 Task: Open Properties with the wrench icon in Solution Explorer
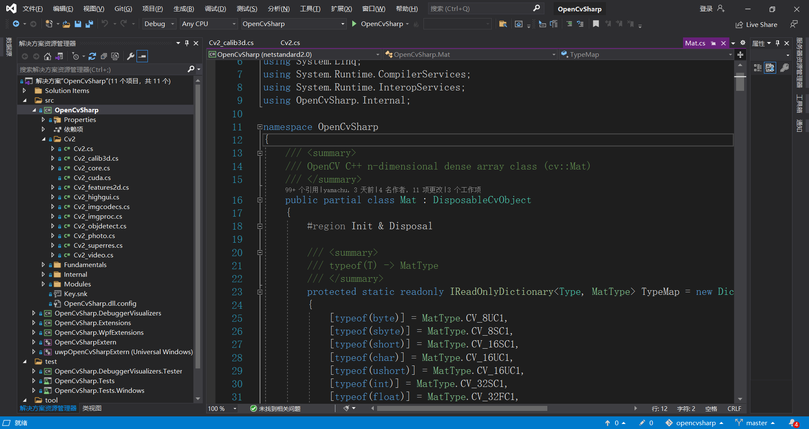click(x=131, y=56)
